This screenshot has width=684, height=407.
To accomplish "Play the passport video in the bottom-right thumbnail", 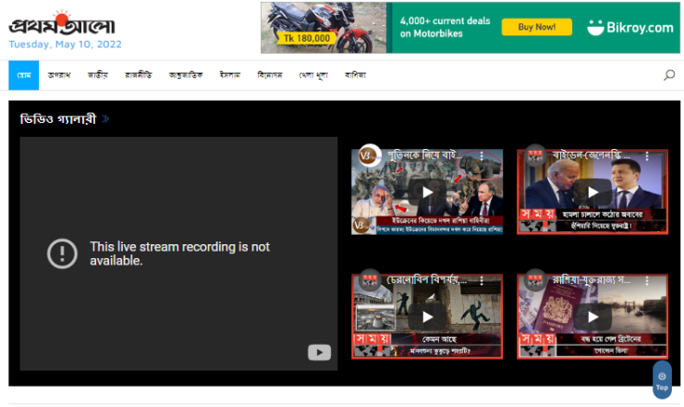I will (592, 316).
